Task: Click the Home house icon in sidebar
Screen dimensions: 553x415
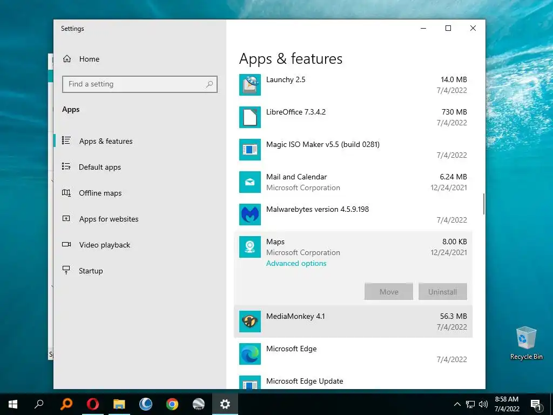Action: [x=66, y=59]
